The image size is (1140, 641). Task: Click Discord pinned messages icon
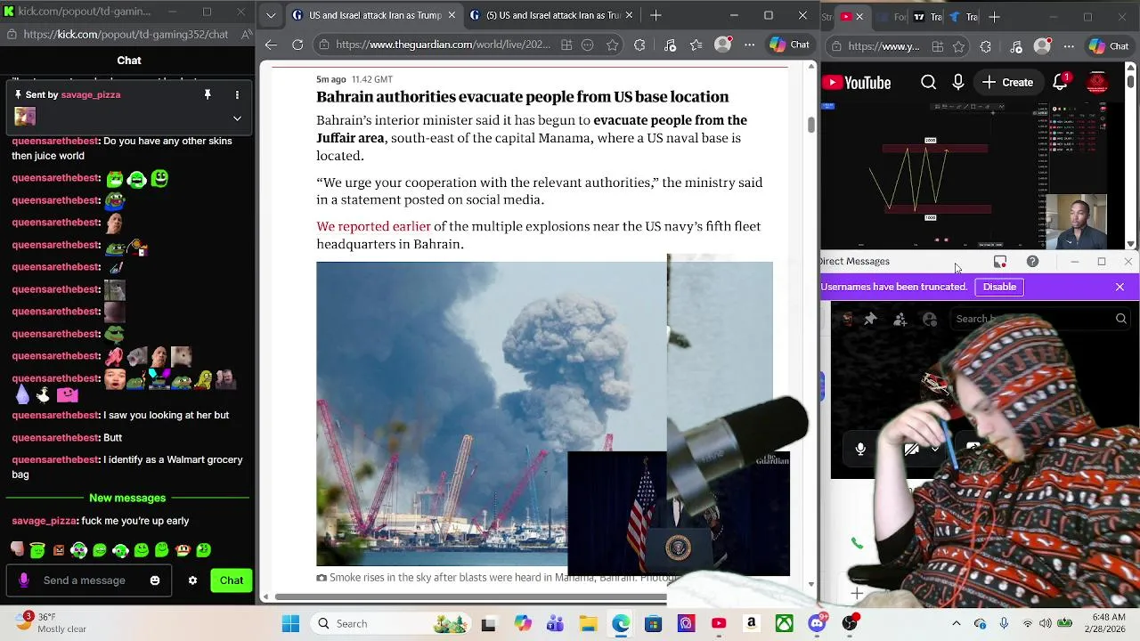pos(871,319)
